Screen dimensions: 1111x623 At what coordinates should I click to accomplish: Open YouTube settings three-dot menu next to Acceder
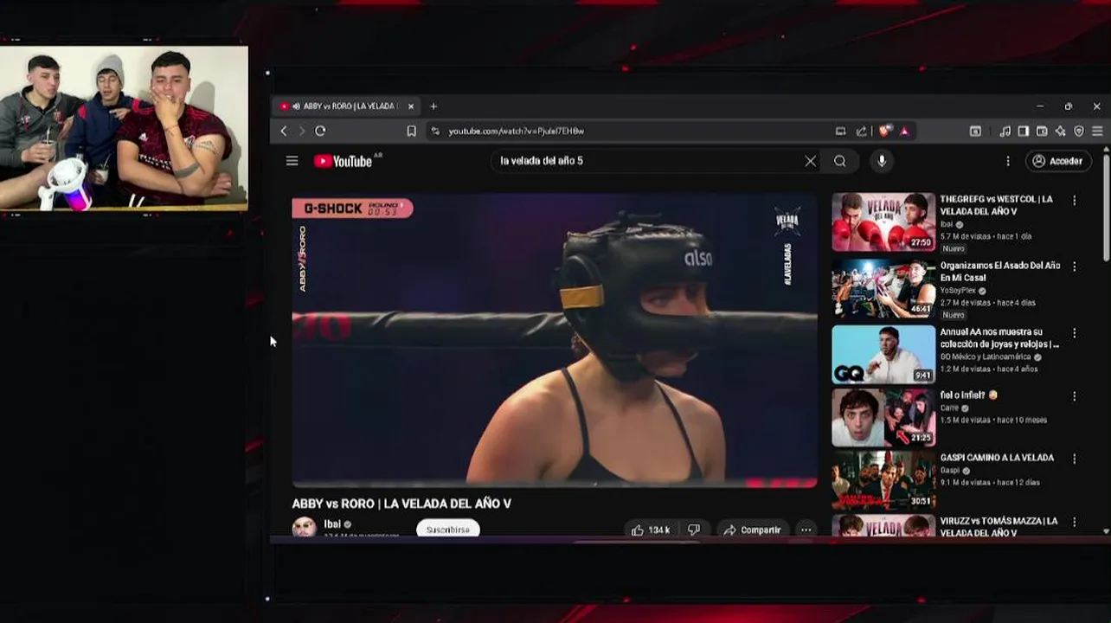click(1008, 161)
